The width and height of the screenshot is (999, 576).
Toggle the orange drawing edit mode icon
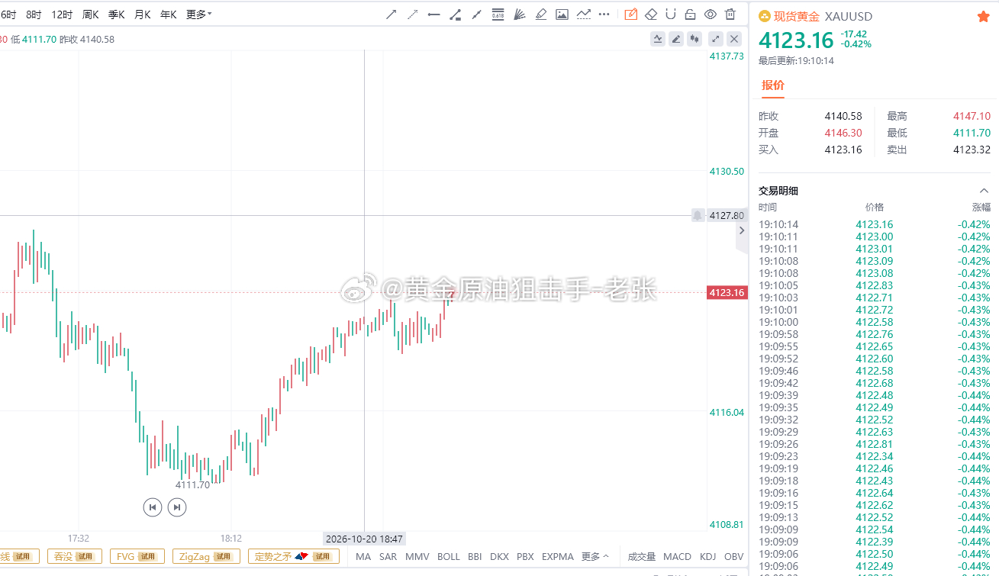630,14
